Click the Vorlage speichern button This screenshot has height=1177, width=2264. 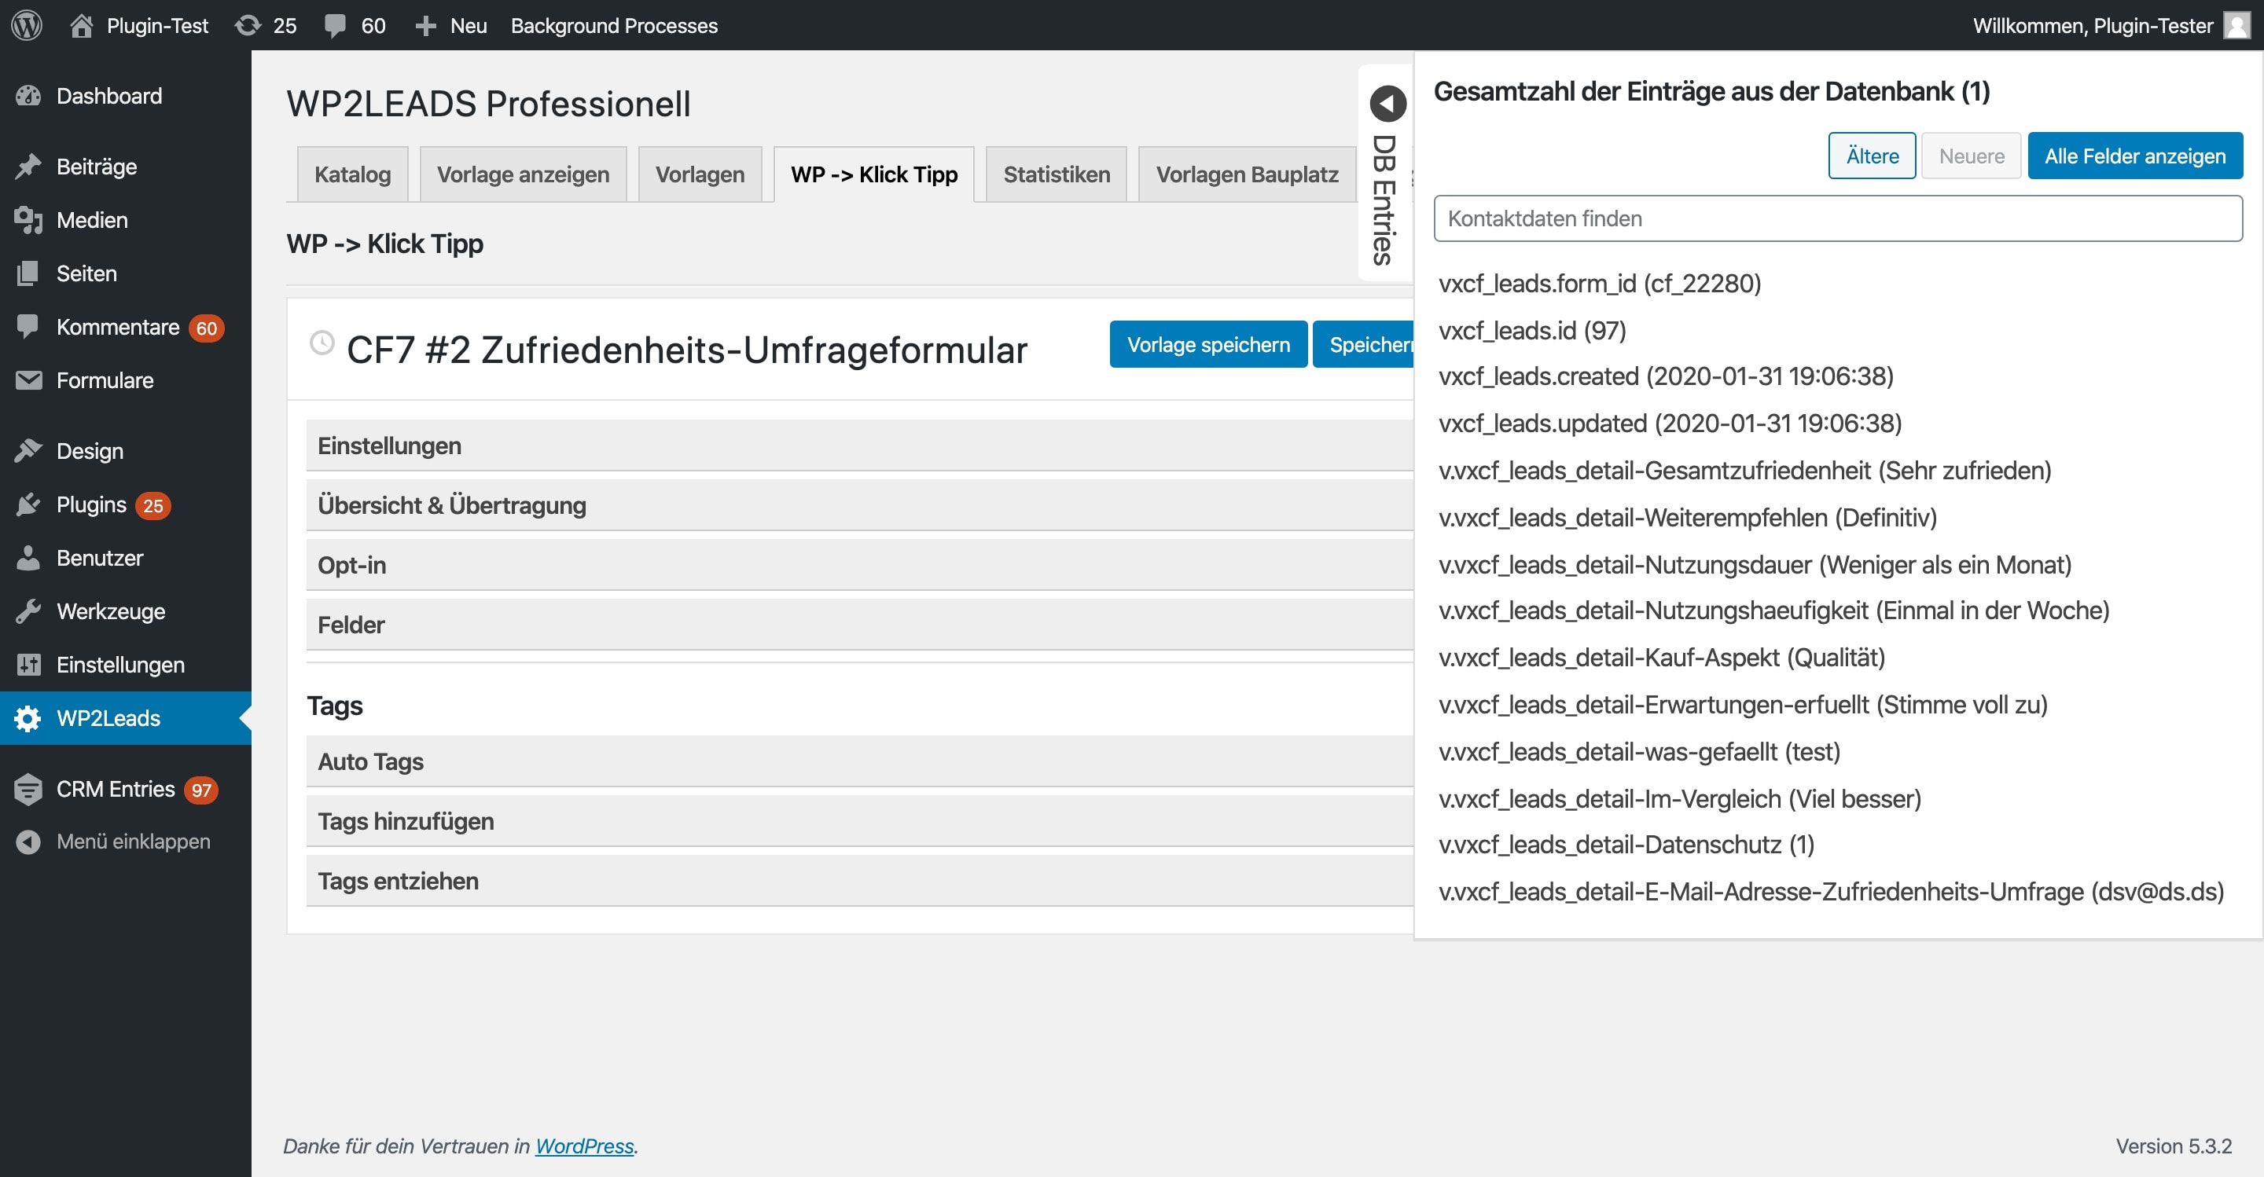1208,344
